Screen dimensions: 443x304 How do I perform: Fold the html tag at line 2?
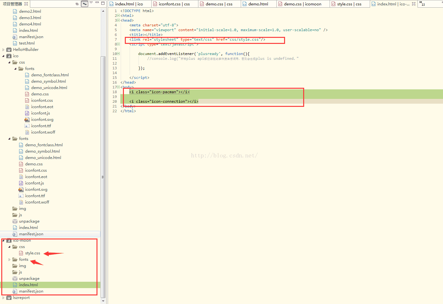(x=118, y=16)
